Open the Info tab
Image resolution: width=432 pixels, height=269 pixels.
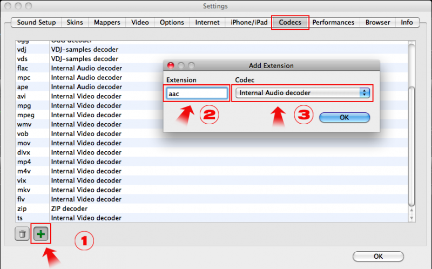coord(407,23)
